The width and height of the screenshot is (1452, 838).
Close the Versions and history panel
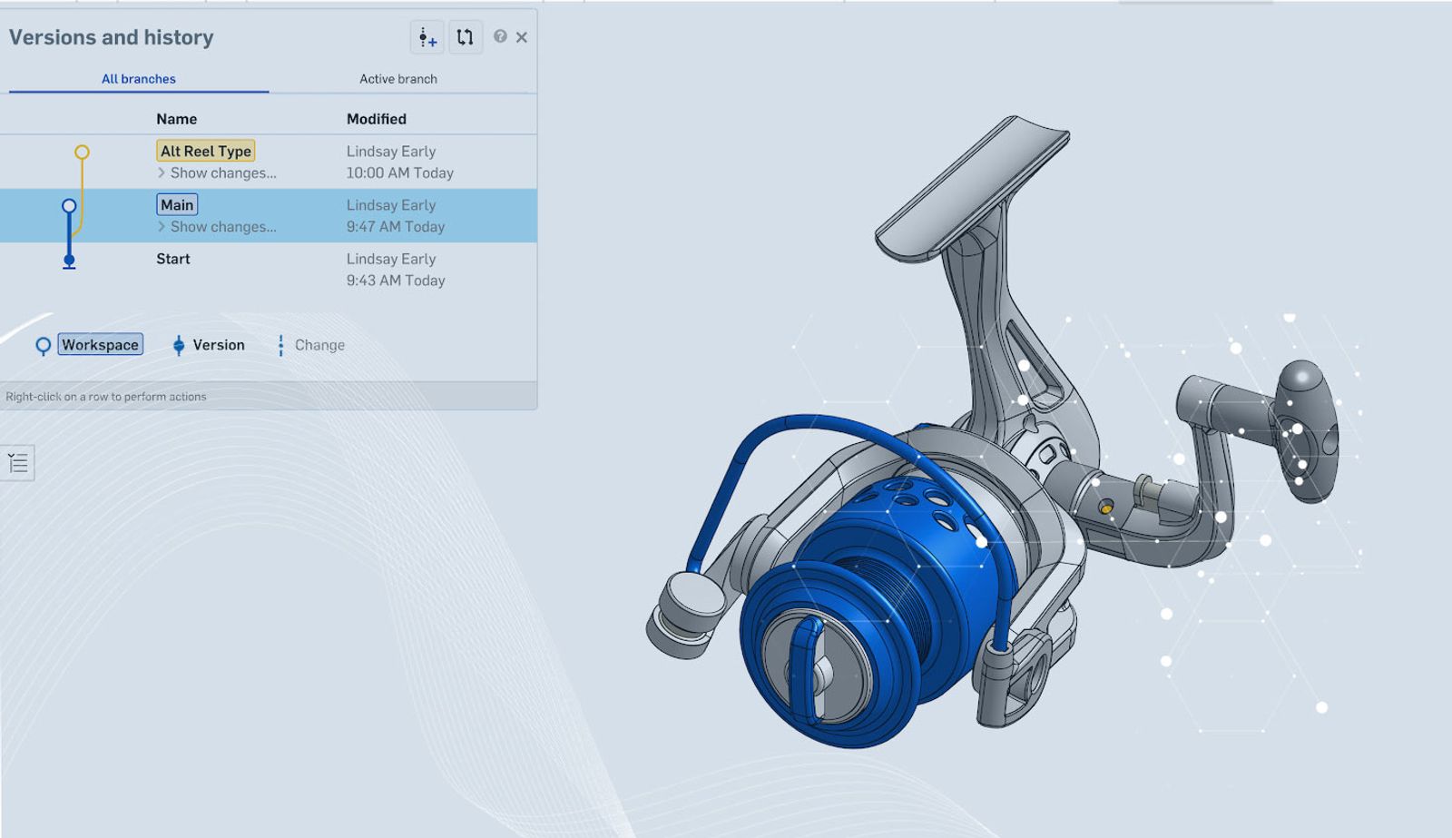click(522, 37)
